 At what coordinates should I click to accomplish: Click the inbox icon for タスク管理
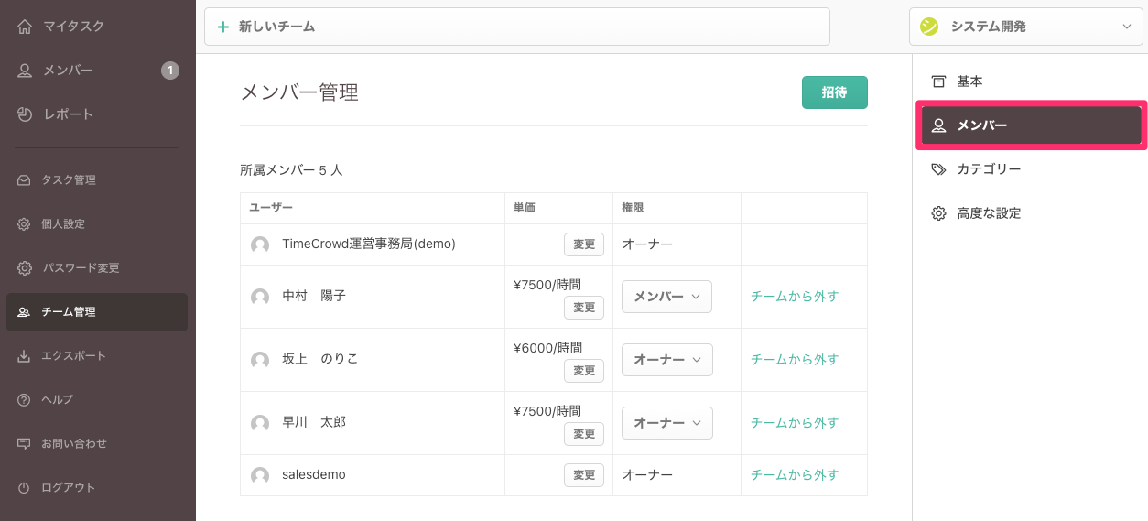click(25, 180)
